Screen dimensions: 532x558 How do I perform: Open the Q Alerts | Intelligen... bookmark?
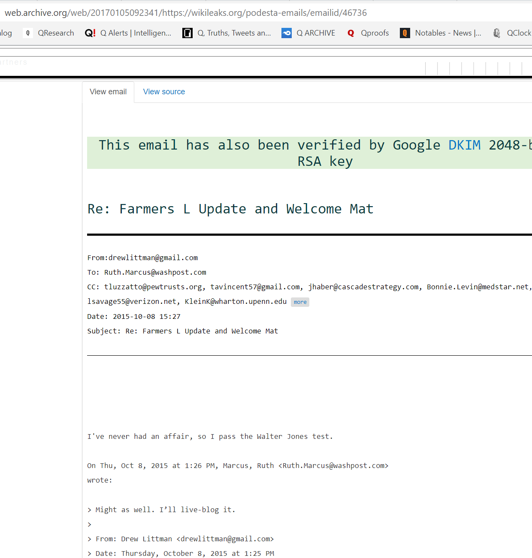[128, 33]
